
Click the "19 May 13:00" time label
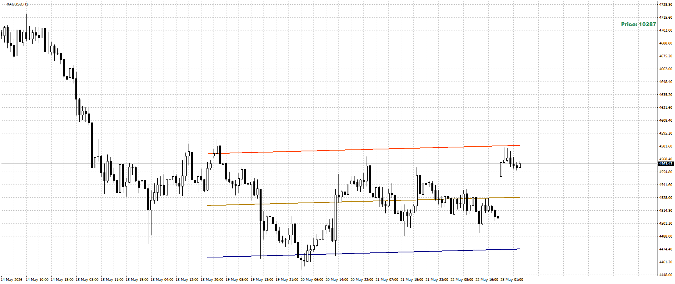click(262, 280)
